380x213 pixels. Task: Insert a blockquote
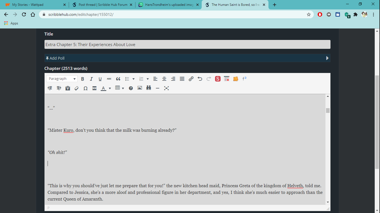coord(118,79)
